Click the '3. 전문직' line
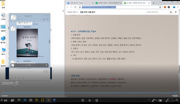Screen dimensions: 180x104 pos(74,49)
